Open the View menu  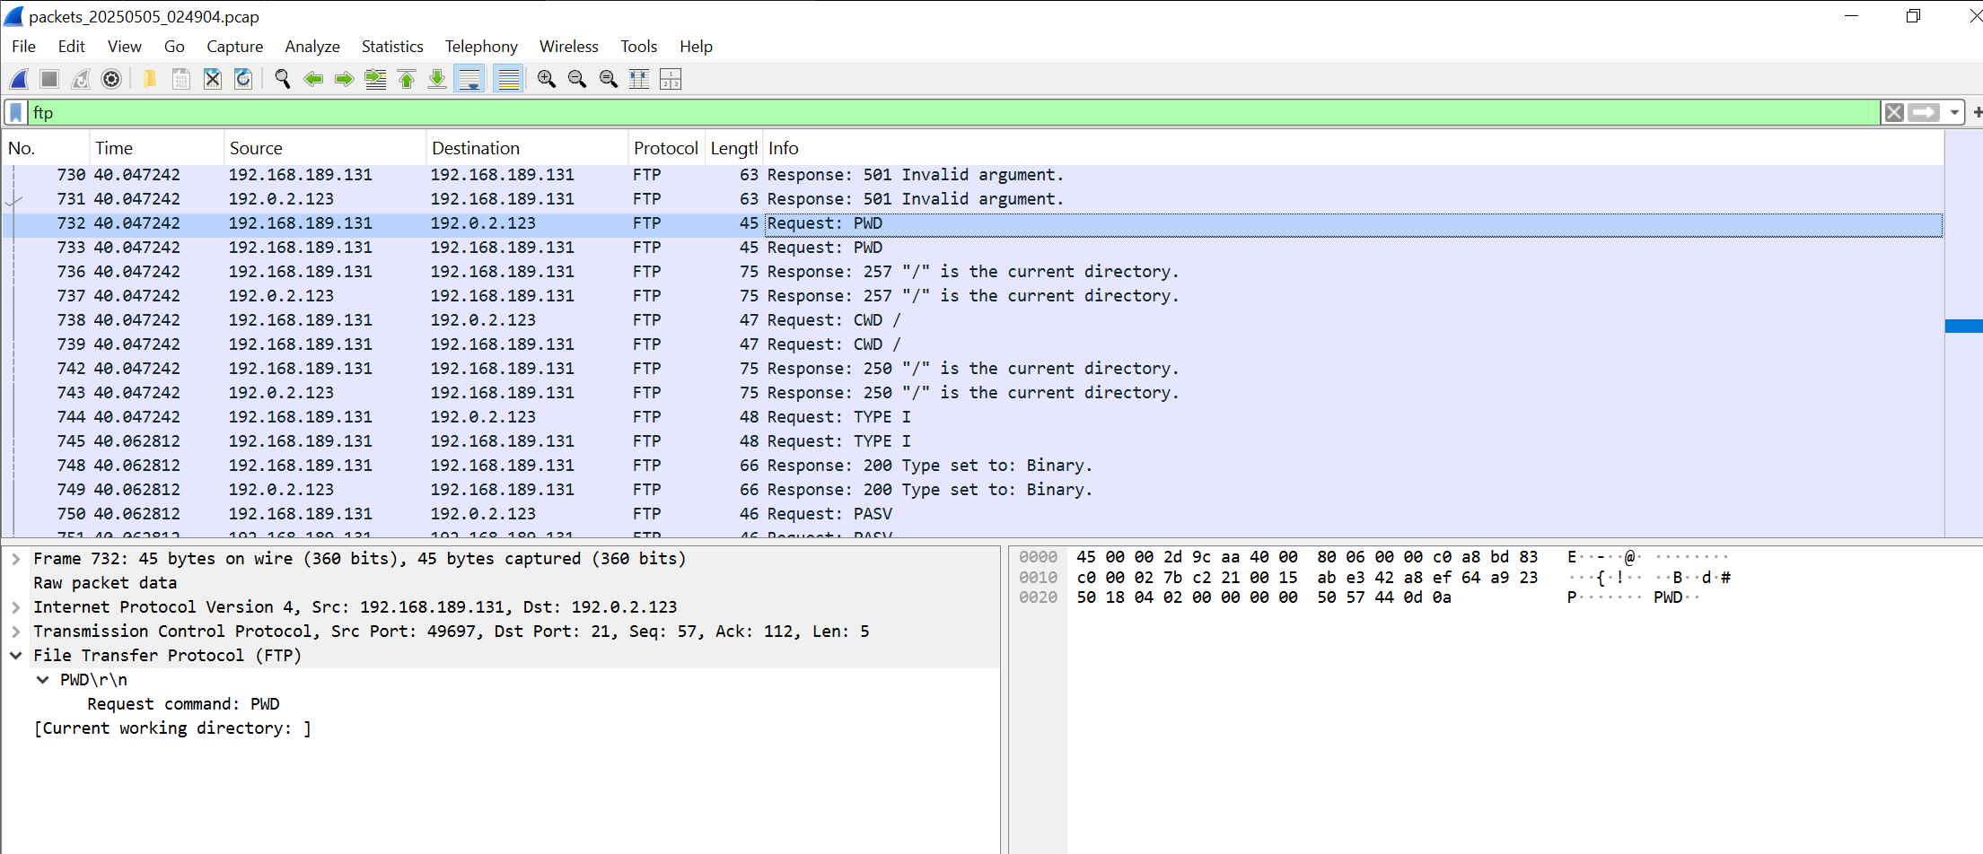[x=125, y=47]
